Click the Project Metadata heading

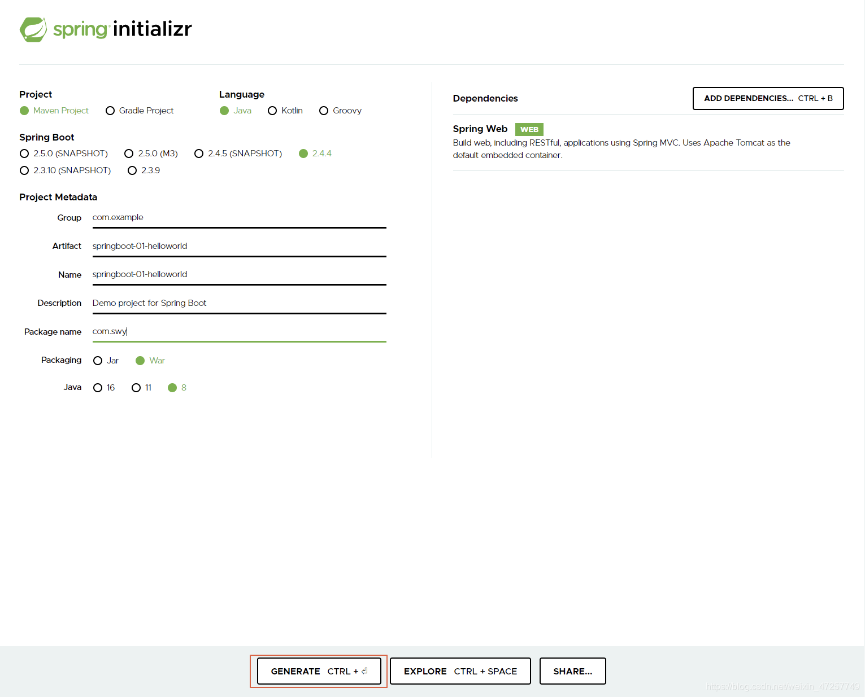58,198
